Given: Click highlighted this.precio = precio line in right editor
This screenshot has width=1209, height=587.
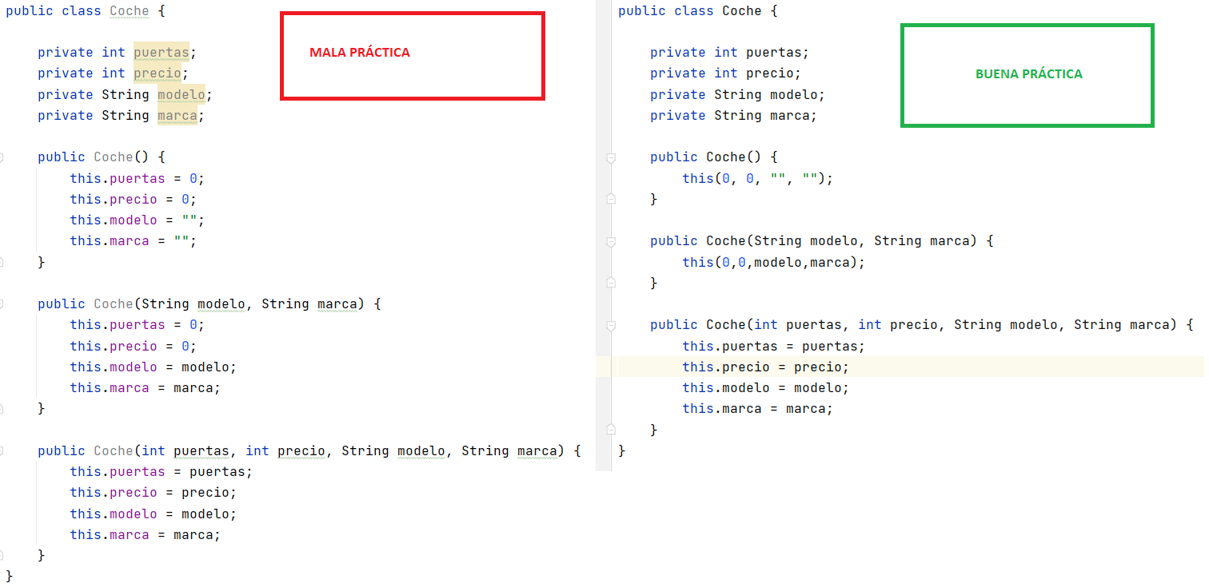Looking at the screenshot, I should (x=765, y=367).
